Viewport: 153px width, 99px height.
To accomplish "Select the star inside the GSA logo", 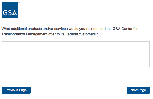I will [x=15, y=13].
